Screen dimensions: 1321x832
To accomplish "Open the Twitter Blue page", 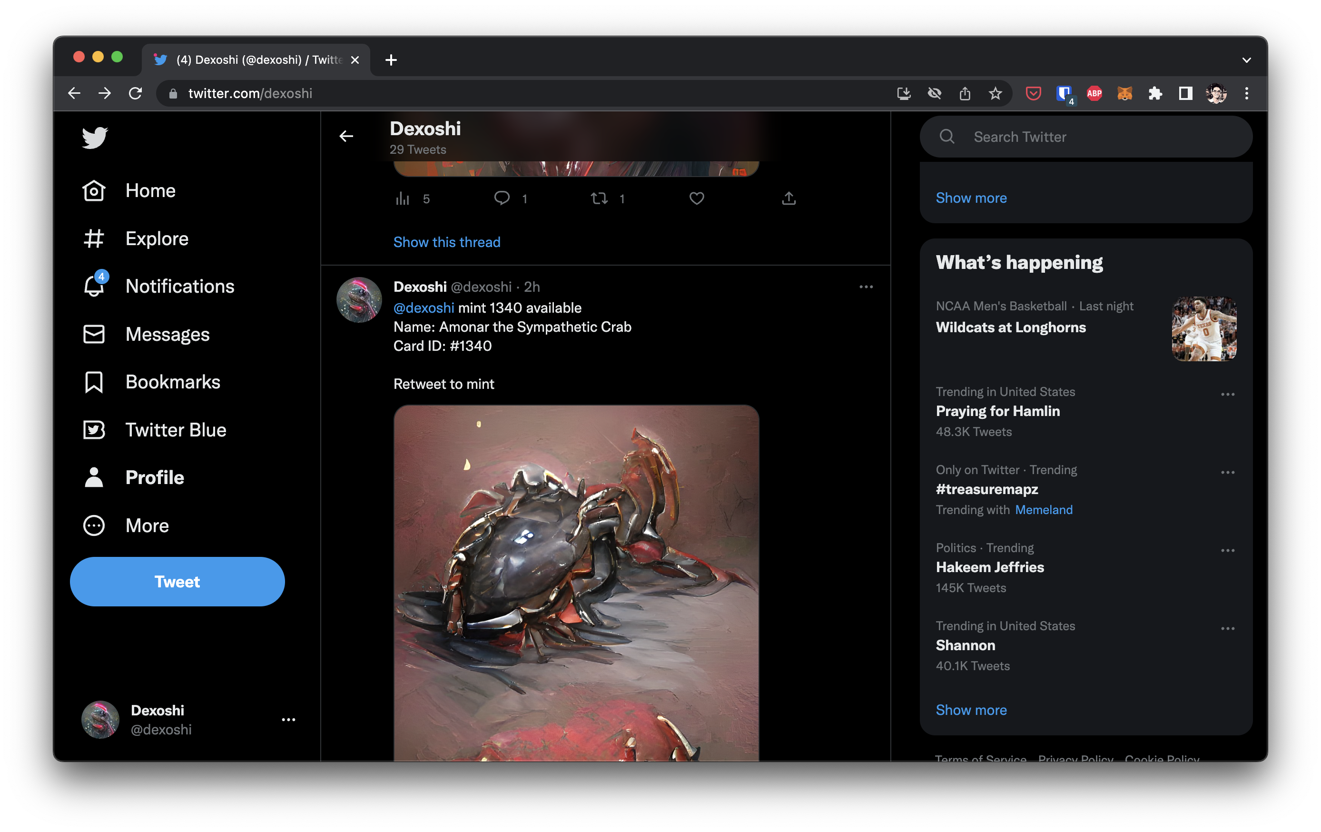I will pos(155,430).
